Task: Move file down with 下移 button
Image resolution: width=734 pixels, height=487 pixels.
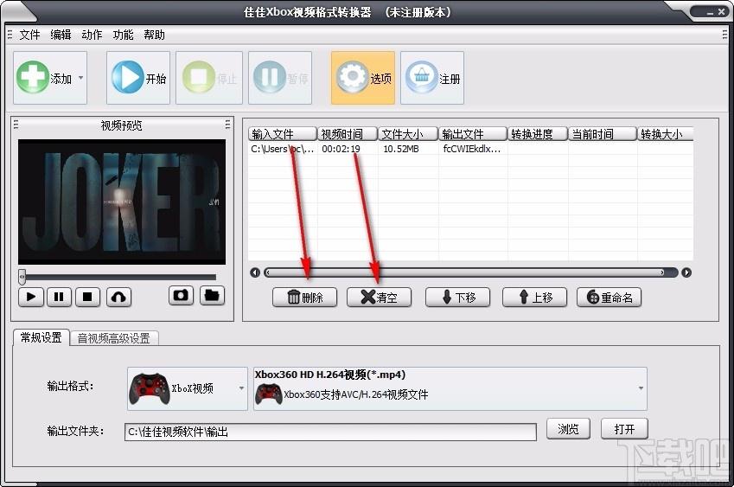Action: [458, 298]
